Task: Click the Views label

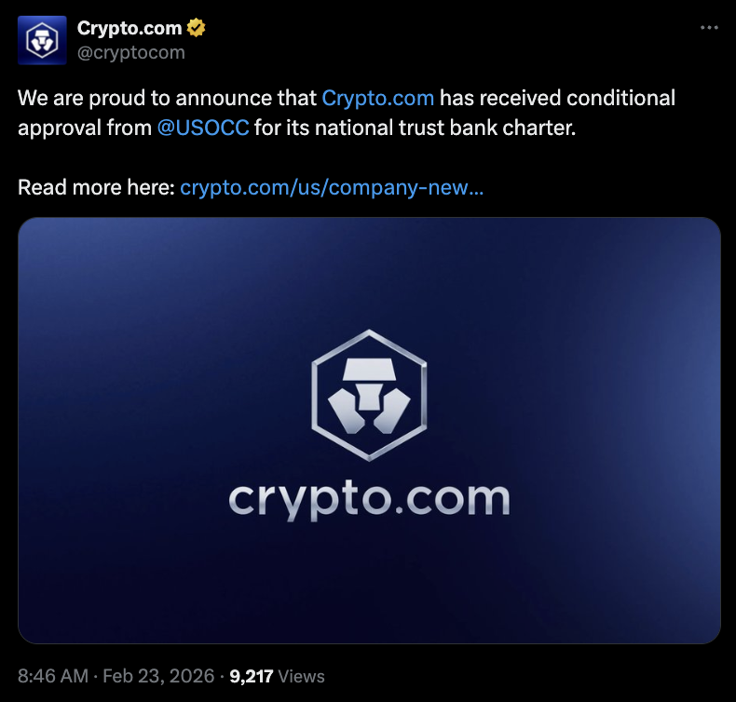Action: click(x=301, y=676)
